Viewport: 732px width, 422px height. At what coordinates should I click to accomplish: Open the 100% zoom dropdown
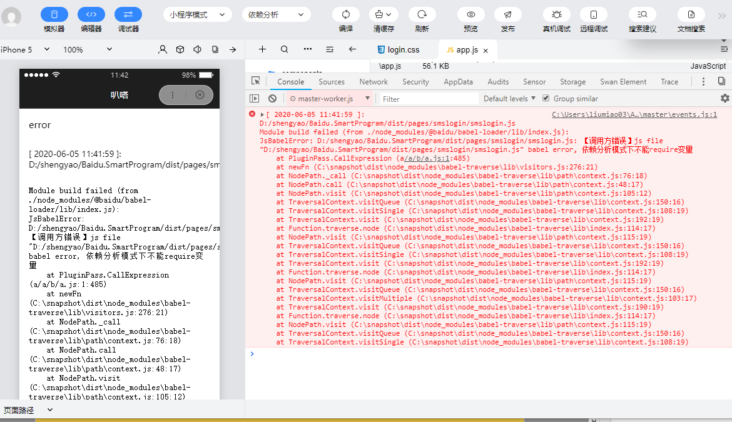88,49
